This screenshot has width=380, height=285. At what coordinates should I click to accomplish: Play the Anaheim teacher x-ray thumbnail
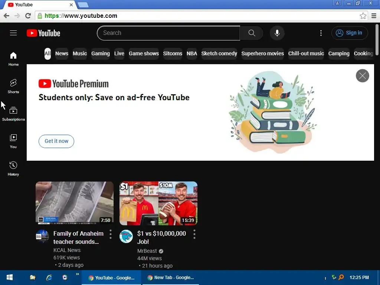74,203
